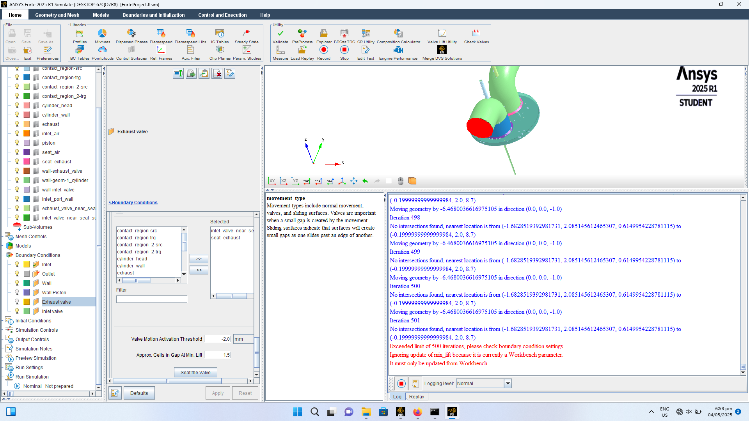Fit the model in 3D view

pyautogui.click(x=353, y=181)
